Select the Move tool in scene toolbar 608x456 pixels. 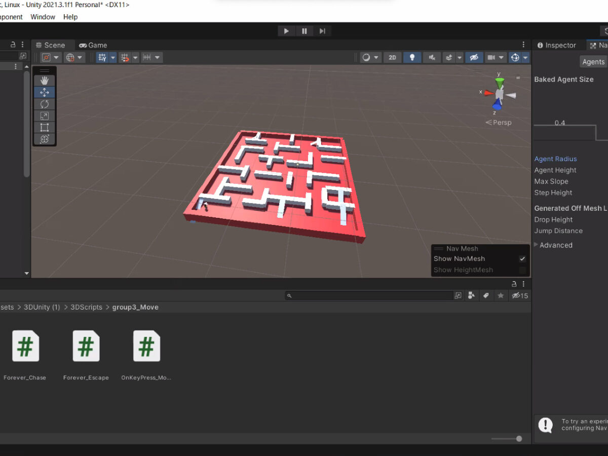[45, 92]
